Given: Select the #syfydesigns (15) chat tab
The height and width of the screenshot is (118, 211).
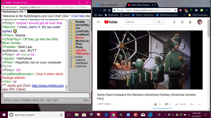Looking at the screenshot, I should pos(13,12).
